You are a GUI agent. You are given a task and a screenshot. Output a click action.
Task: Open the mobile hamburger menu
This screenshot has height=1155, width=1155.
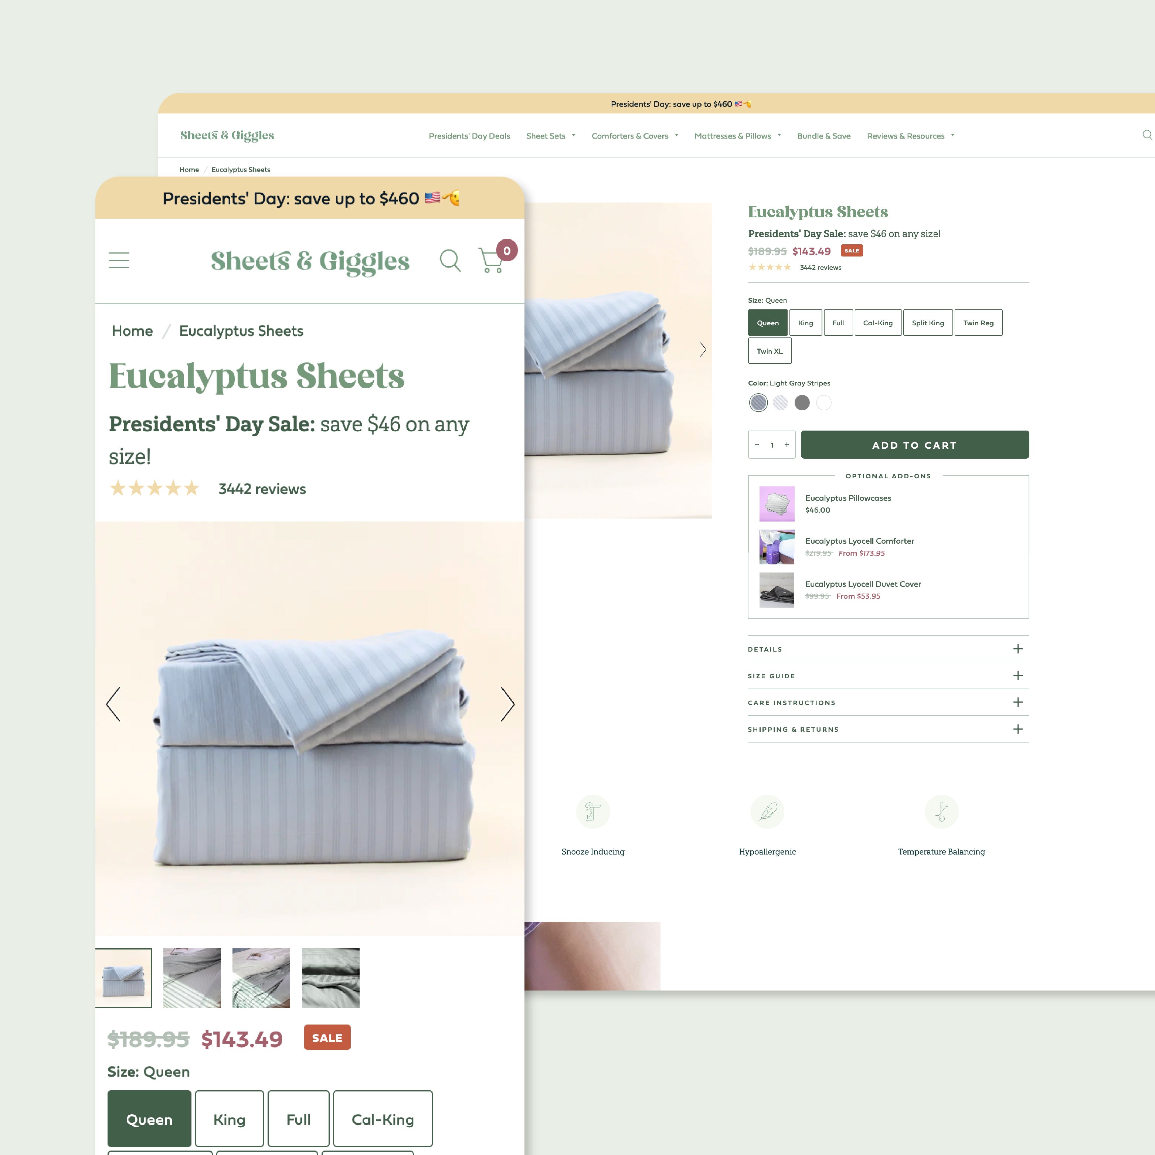click(119, 260)
